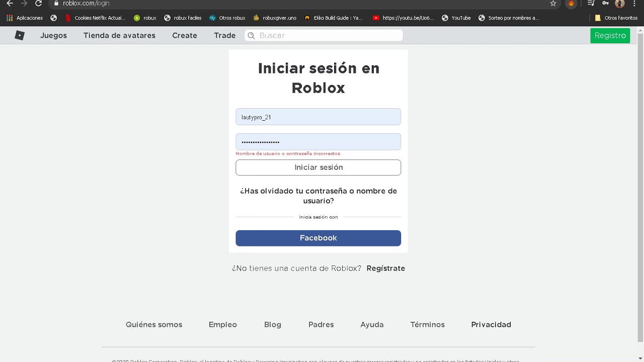
Task: Click into the Buscar search field
Action: pos(324,35)
